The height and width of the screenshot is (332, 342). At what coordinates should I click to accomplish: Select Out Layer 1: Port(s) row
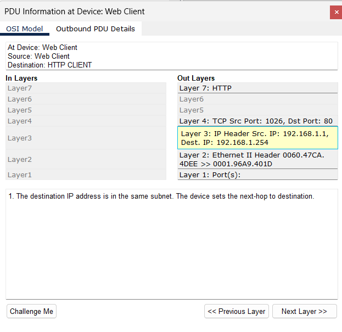click(257, 175)
